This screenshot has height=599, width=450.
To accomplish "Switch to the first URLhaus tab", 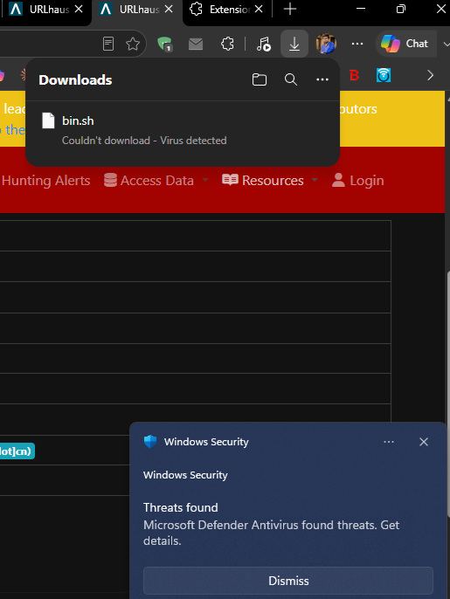I will pos(44,9).
